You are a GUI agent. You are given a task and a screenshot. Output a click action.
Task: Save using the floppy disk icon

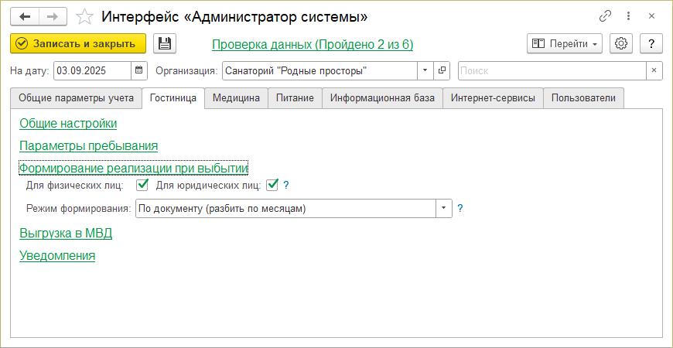click(x=165, y=44)
